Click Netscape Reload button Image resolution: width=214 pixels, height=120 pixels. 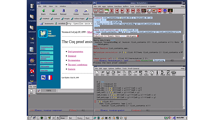(63, 12)
